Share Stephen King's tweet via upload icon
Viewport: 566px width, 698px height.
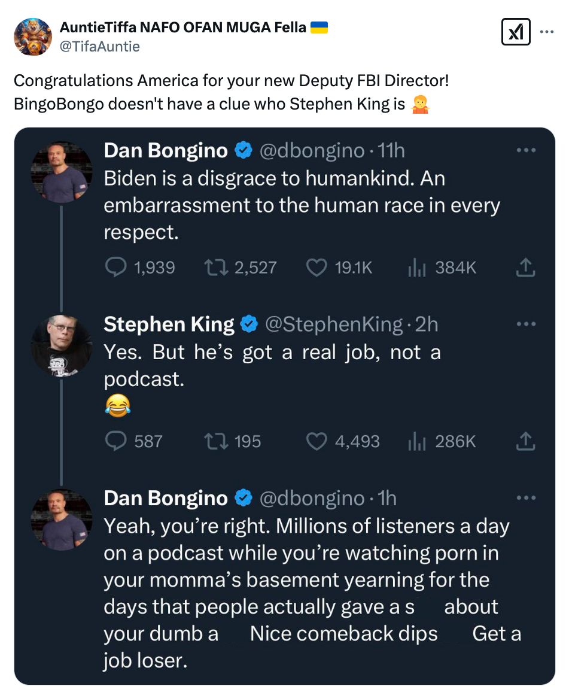coord(525,442)
